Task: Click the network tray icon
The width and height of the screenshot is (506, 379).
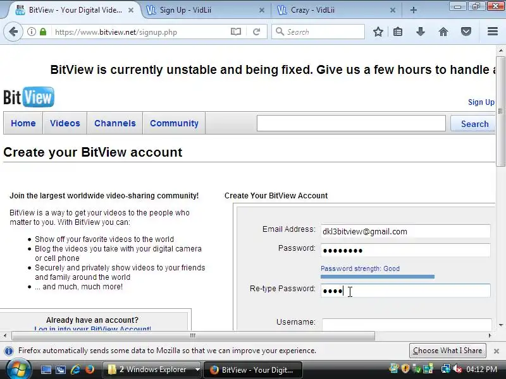Action: tap(446, 369)
